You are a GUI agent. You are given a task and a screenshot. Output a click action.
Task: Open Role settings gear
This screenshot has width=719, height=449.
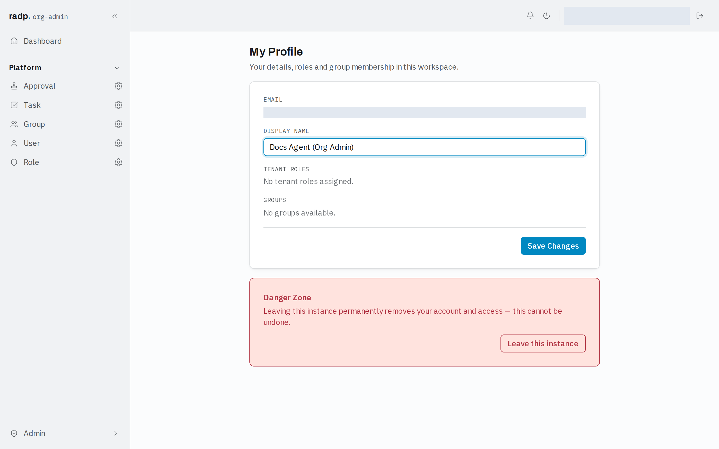(118, 162)
